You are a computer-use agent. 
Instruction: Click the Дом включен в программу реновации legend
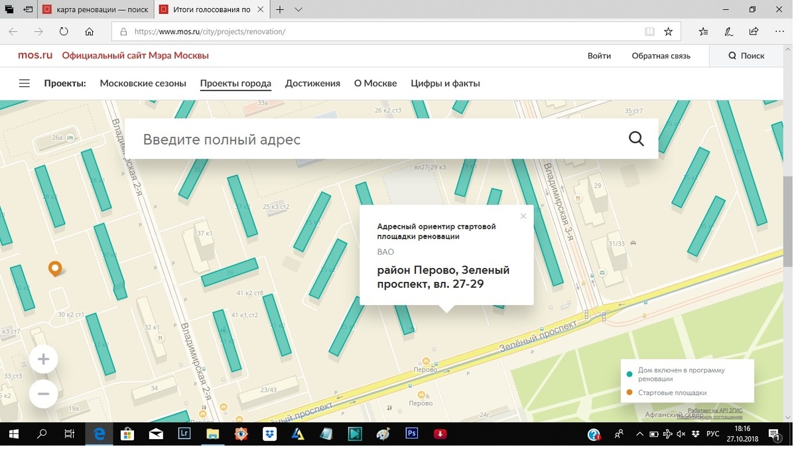[681, 374]
